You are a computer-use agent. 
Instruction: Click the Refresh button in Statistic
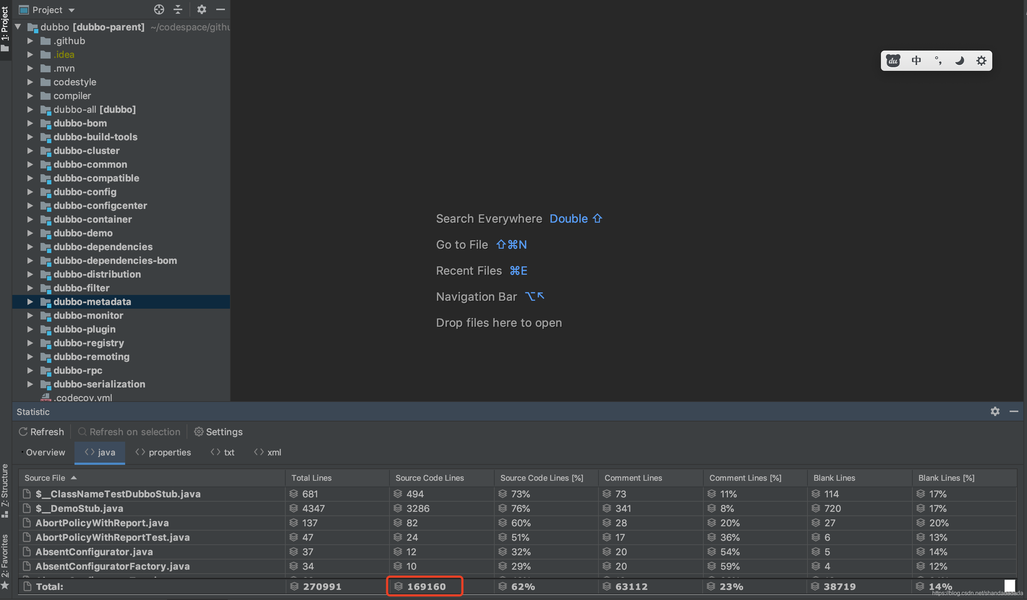pyautogui.click(x=41, y=432)
